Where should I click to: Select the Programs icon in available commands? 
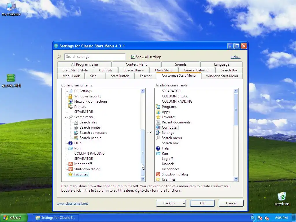[158, 107]
